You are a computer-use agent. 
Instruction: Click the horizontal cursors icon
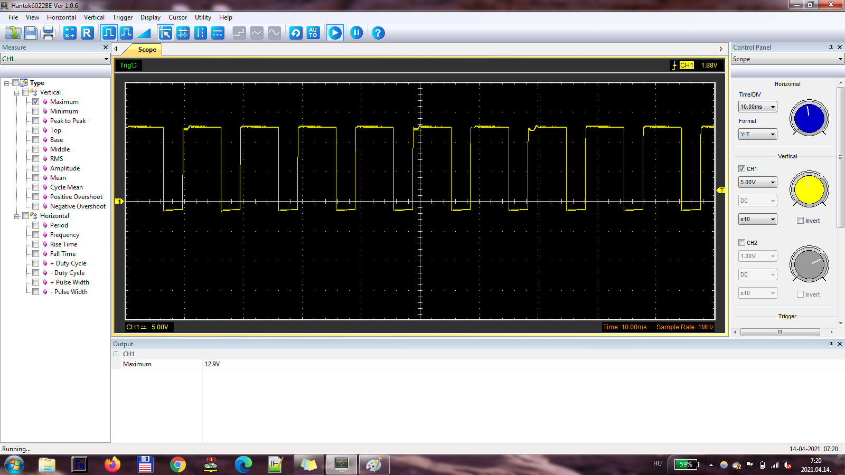pyautogui.click(x=218, y=33)
